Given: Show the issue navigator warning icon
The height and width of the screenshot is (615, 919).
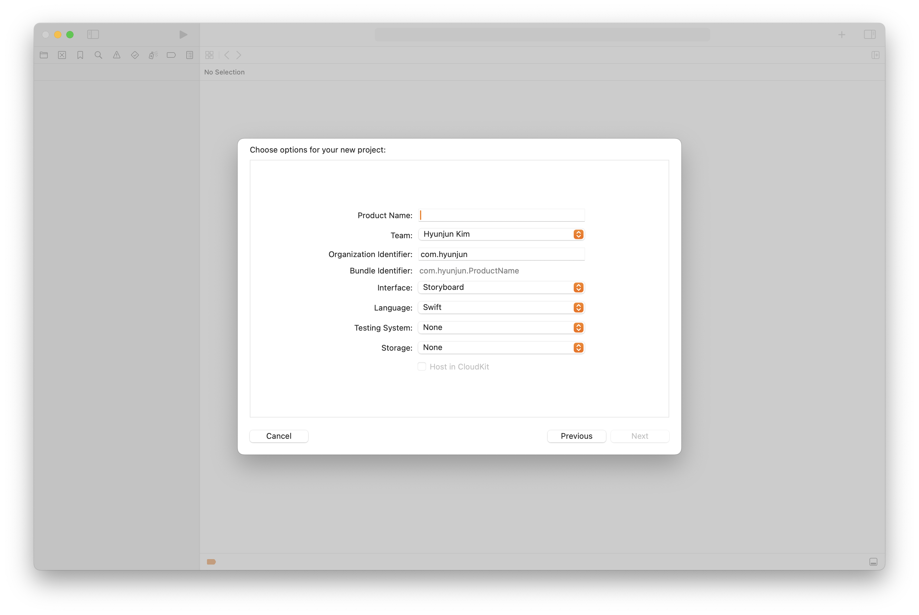Looking at the screenshot, I should click(116, 55).
